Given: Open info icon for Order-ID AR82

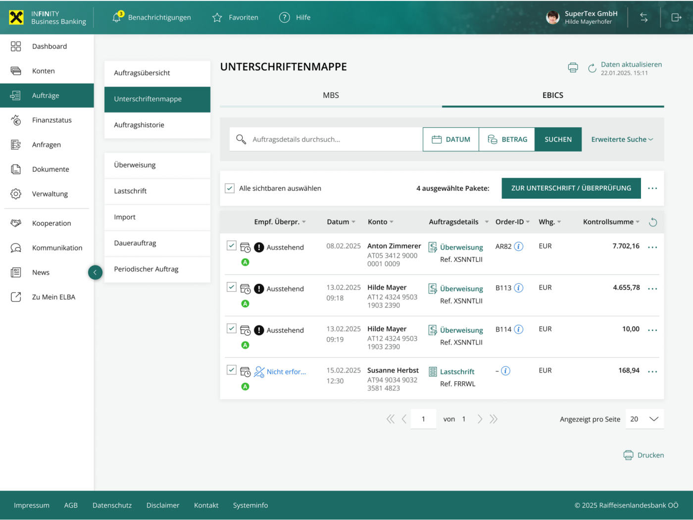Looking at the screenshot, I should pos(519,246).
